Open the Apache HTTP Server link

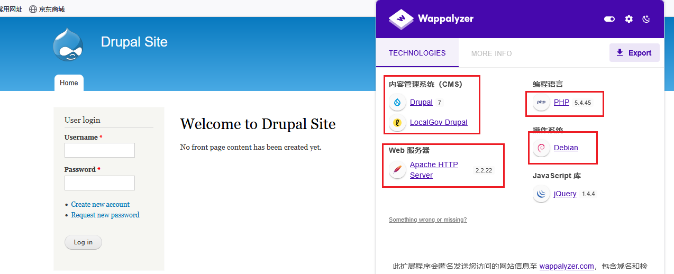[x=434, y=170]
